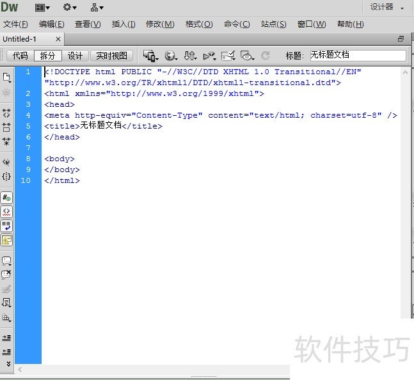Restore down the document window

[401, 39]
